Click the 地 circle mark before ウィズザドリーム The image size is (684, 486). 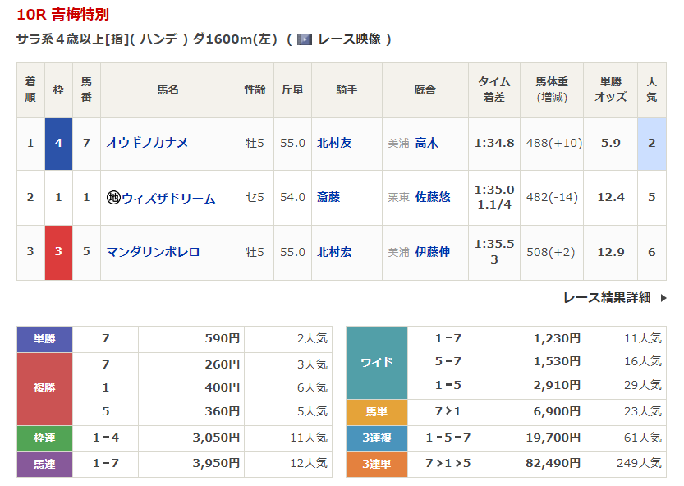point(113,198)
